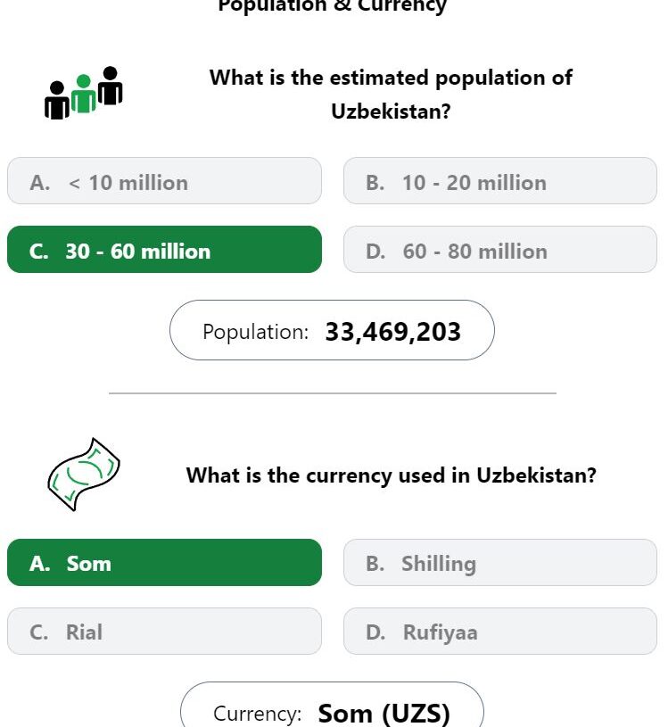This screenshot has height=727, width=668.
Task: Select the Rial answer option
Action: [x=165, y=631]
